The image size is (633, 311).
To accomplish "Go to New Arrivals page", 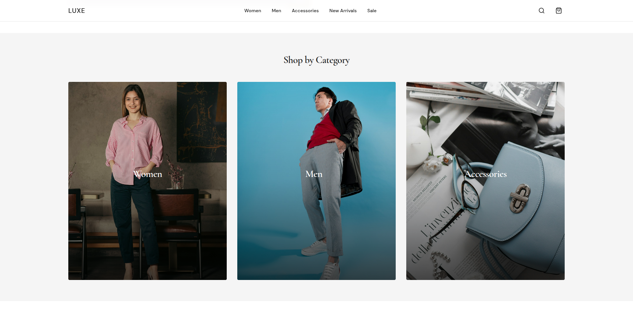I will [343, 11].
